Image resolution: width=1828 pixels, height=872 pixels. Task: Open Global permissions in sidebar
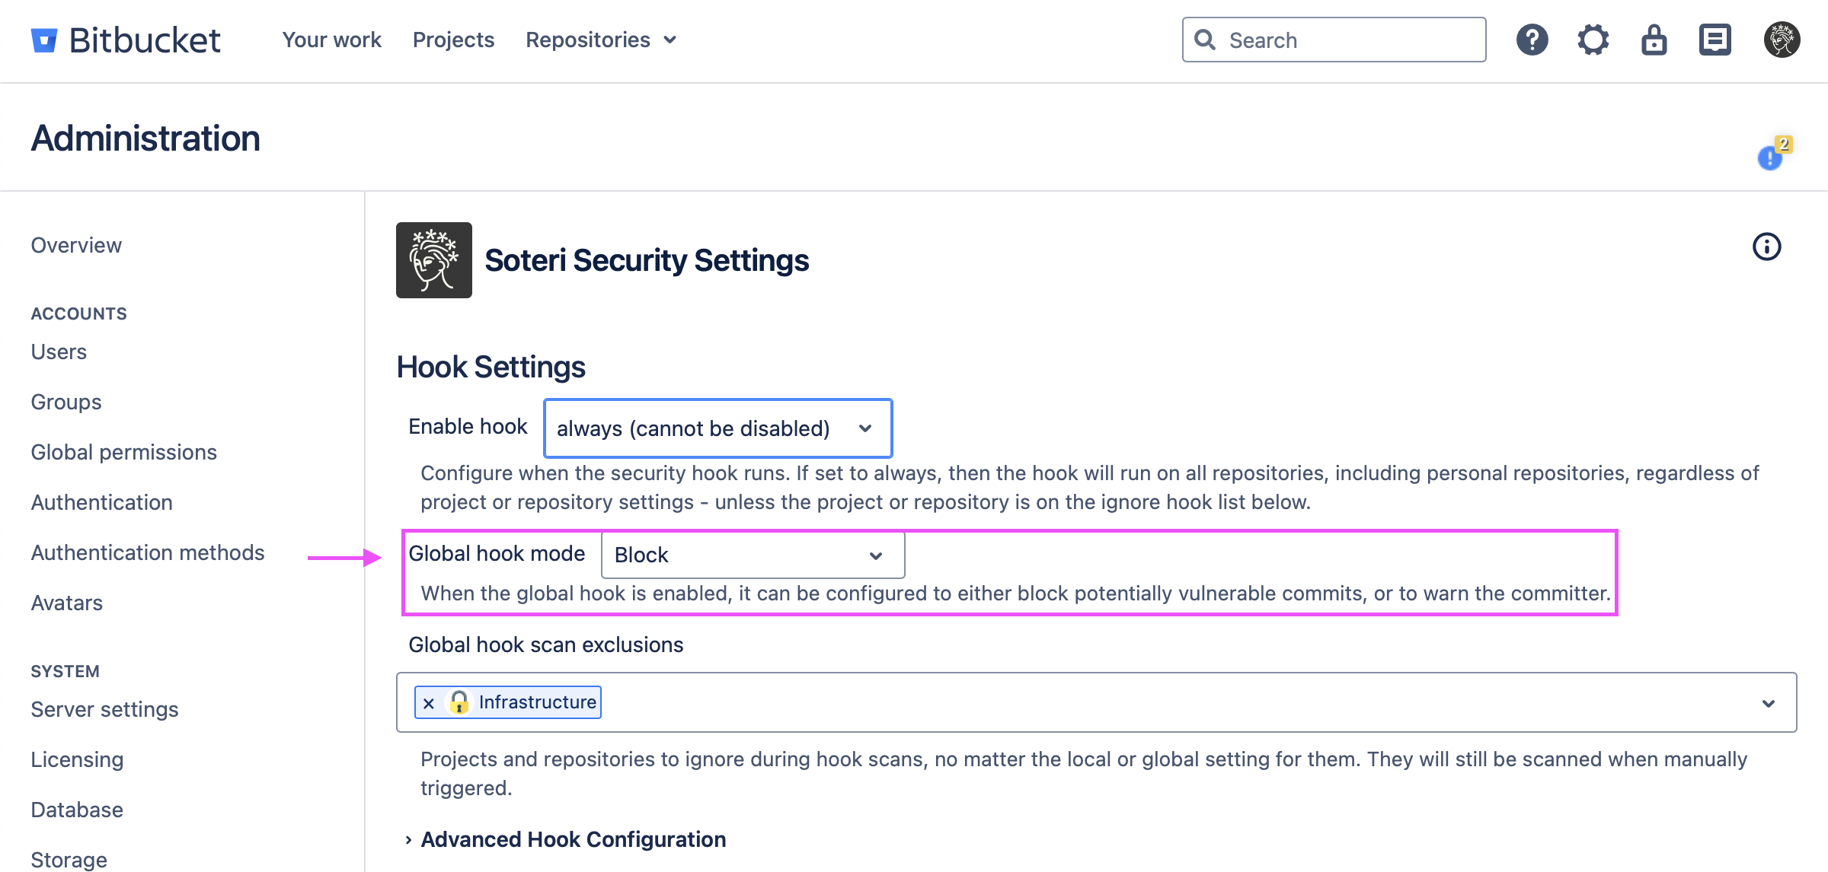[123, 452]
